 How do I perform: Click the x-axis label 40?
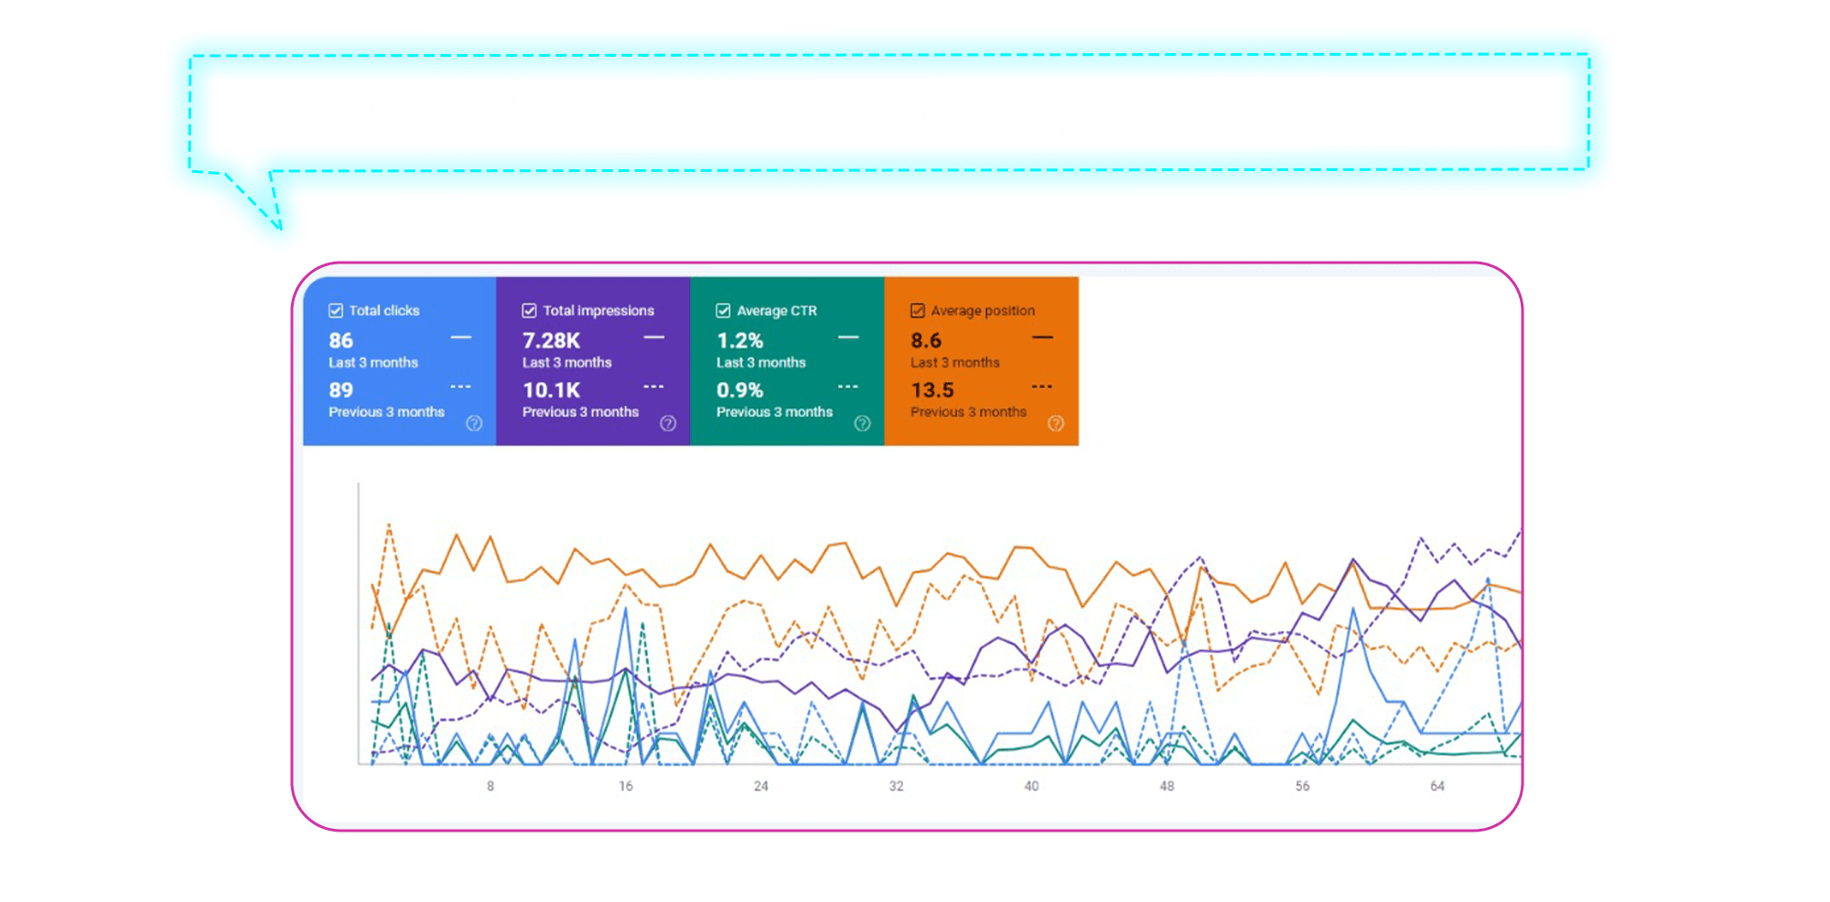pos(1032,786)
